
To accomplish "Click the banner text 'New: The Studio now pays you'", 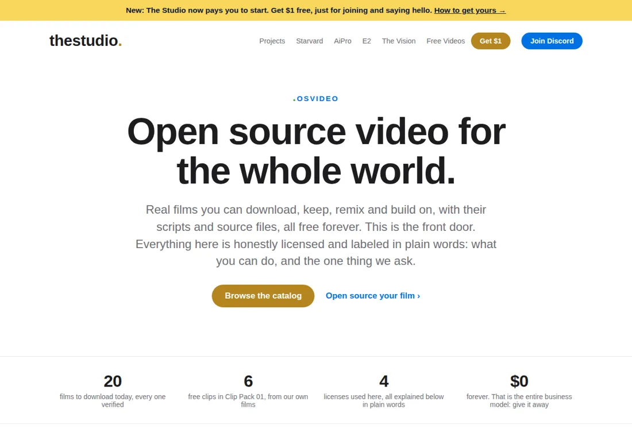I will 279,10.
